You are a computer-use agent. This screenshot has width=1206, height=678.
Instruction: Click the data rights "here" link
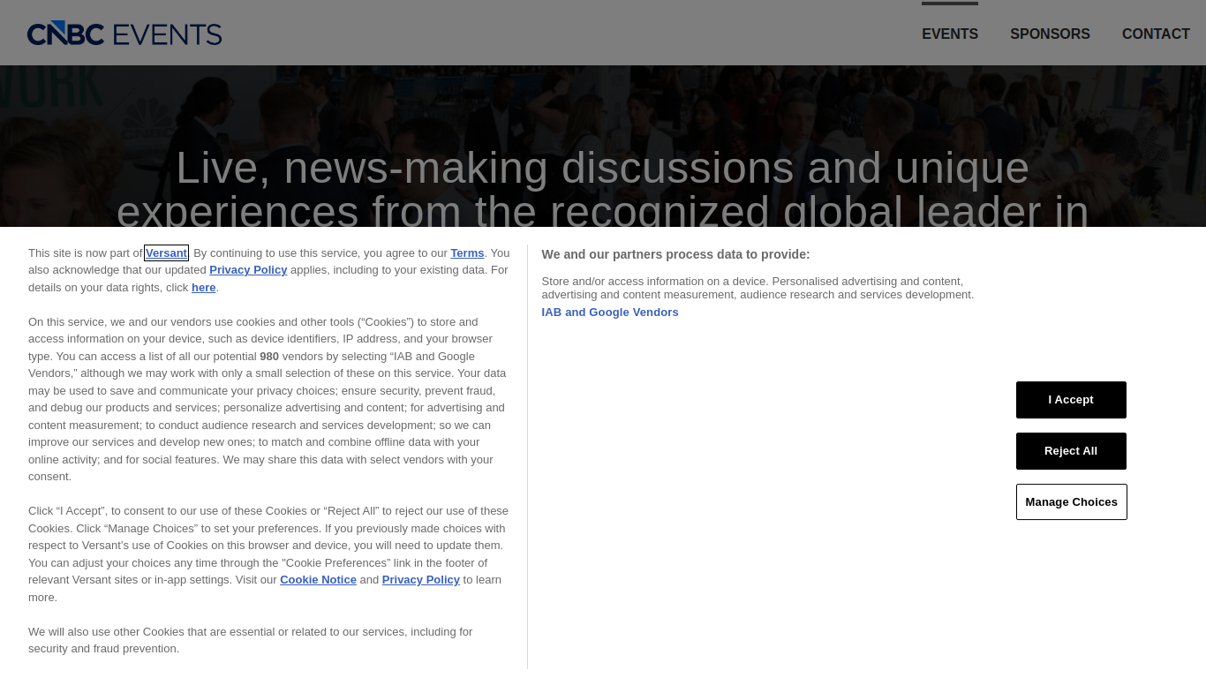pos(204,288)
